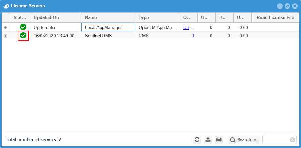Click the green status check for Local AppManager

[x=23, y=27]
